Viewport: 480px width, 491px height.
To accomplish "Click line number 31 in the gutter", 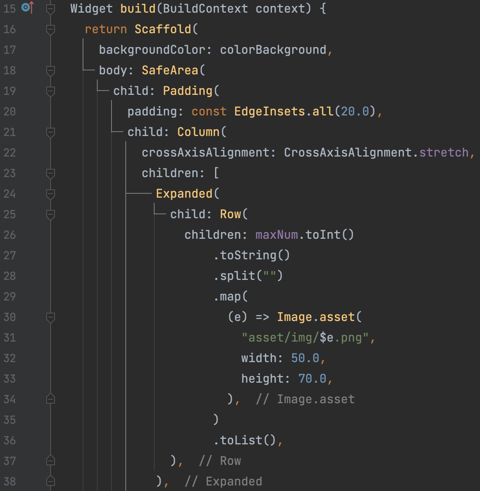I will [9, 338].
